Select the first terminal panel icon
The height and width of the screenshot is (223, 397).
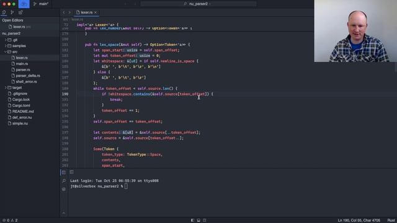click(63, 172)
